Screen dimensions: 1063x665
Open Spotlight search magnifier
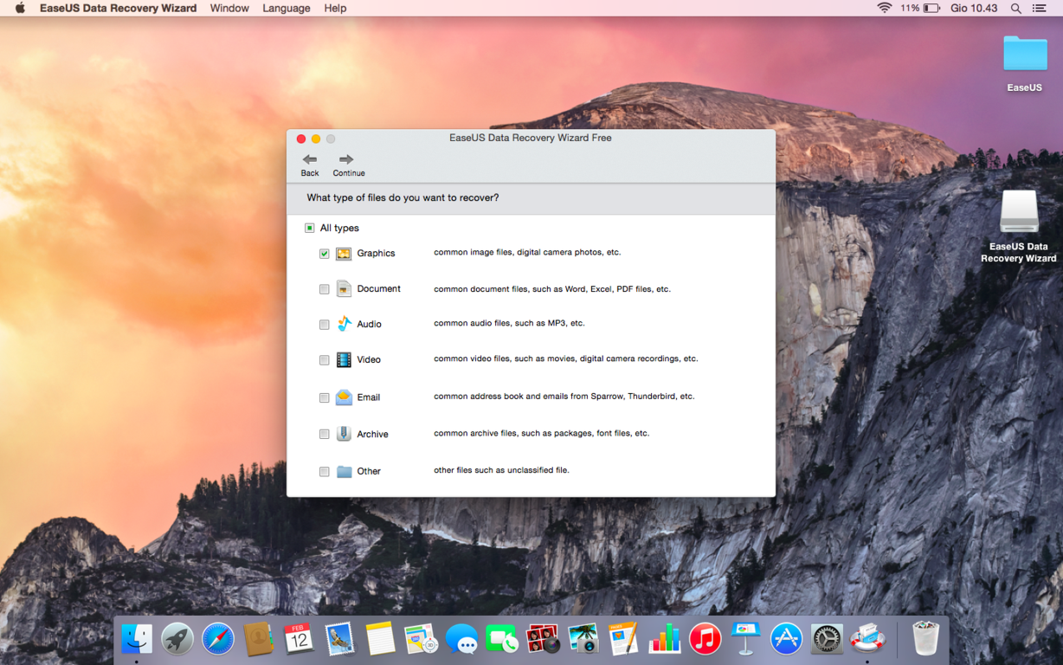point(1016,8)
